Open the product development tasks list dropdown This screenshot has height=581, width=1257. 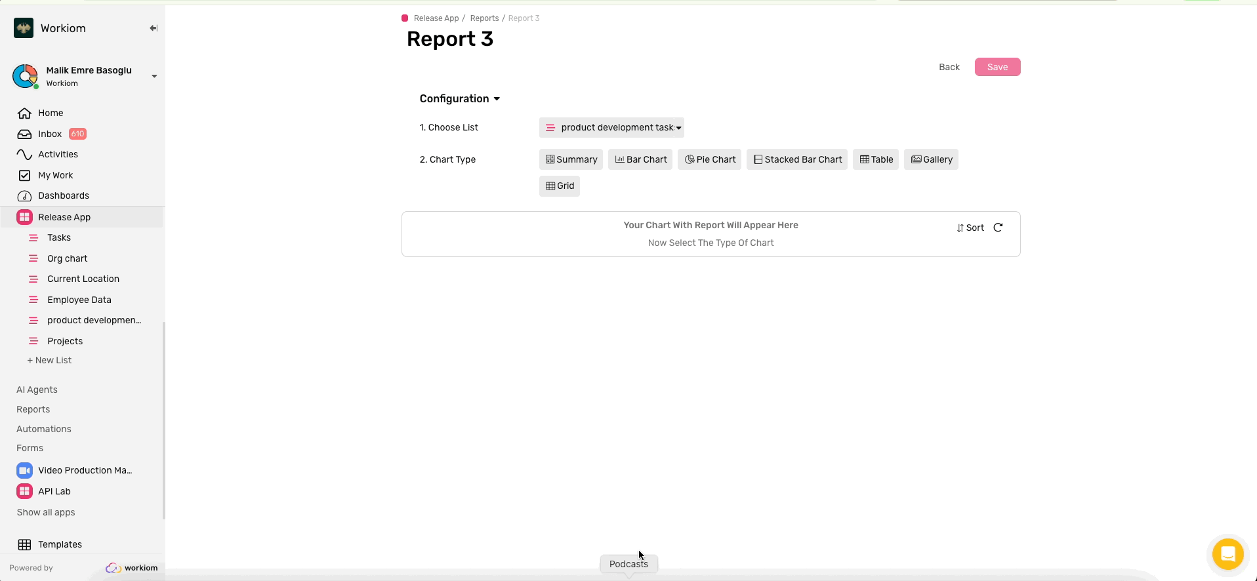pos(611,128)
